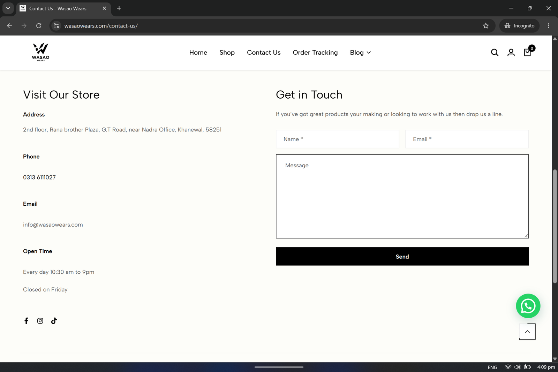Click the phone number 0313 6111027
Image resolution: width=558 pixels, height=372 pixels.
coord(39,177)
